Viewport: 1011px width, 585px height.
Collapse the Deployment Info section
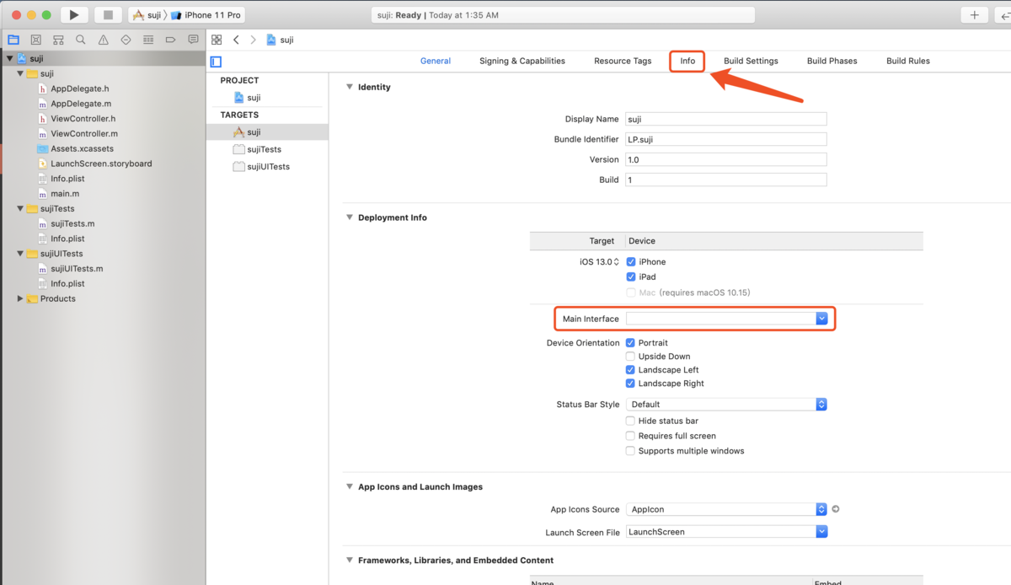[x=350, y=217]
